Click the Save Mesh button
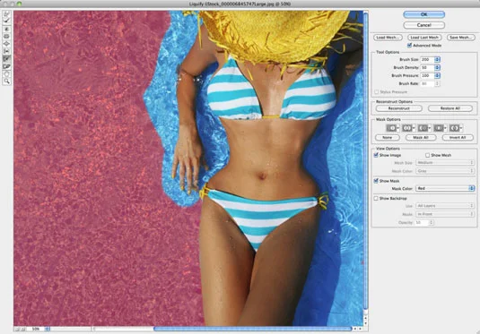Image resolution: width=480 pixels, height=334 pixels. pos(461,38)
